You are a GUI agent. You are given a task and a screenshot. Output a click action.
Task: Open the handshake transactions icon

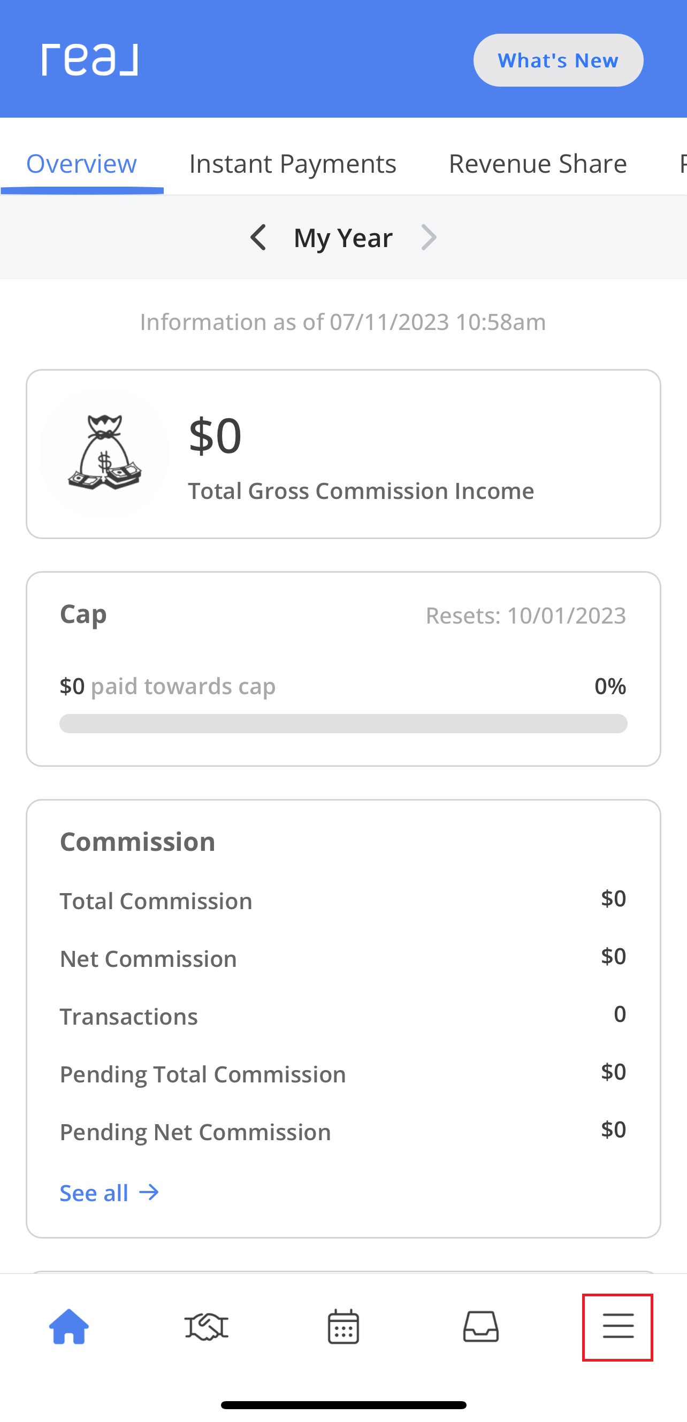point(206,1326)
